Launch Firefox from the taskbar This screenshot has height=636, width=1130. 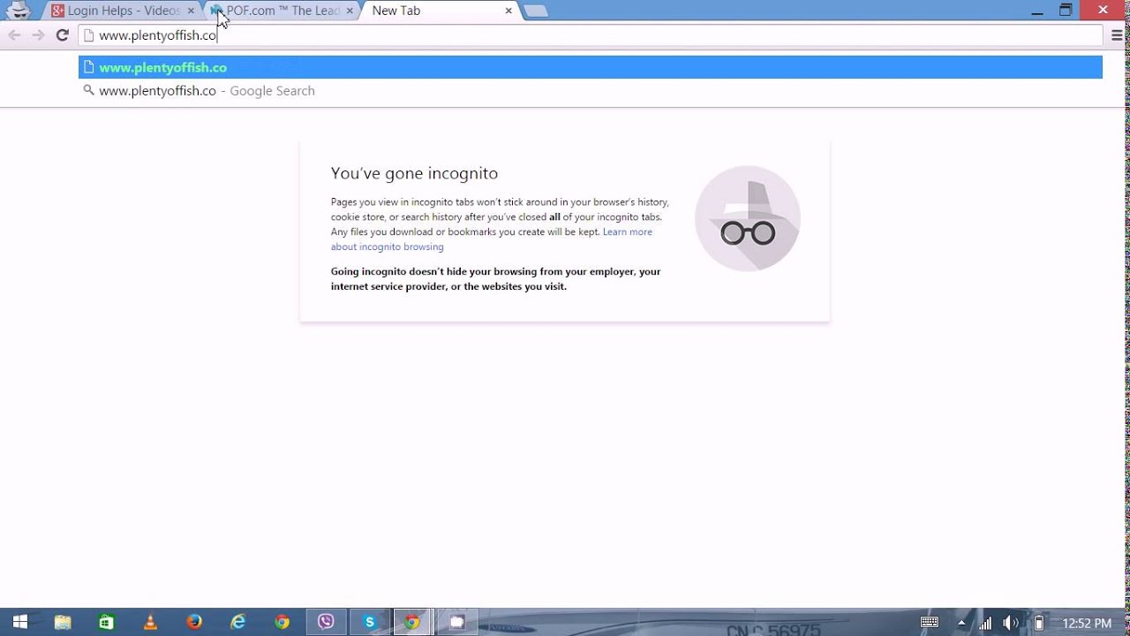pyautogui.click(x=194, y=622)
